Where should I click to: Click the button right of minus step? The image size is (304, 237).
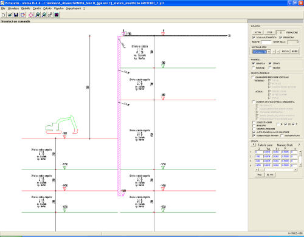(x=285, y=52)
